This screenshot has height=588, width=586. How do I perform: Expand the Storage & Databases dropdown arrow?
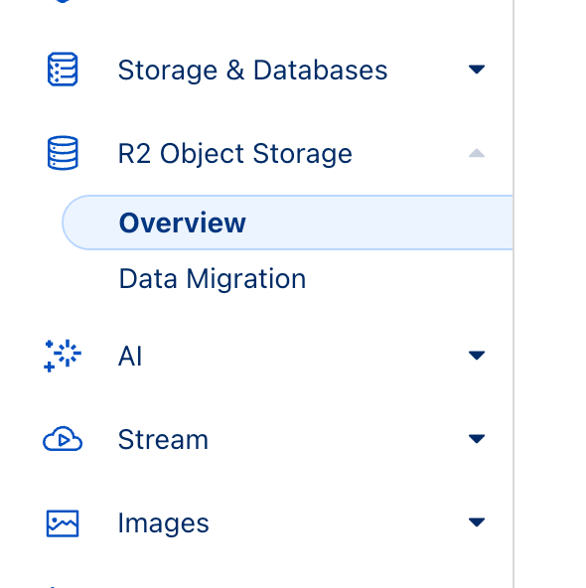click(477, 70)
